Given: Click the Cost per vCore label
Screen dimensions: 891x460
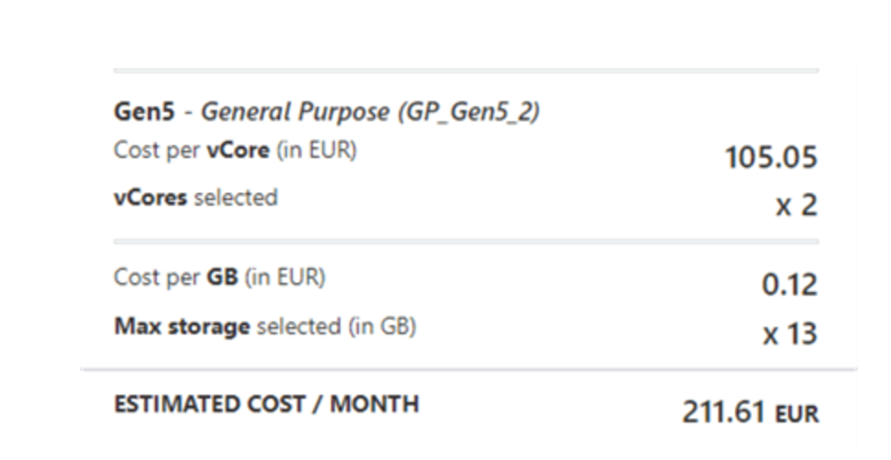Looking at the screenshot, I should [235, 150].
